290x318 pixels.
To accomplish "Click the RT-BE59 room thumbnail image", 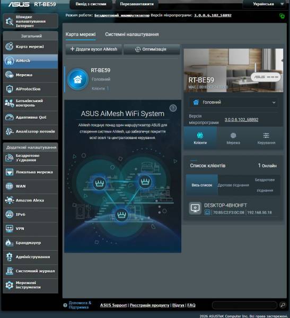I will pyautogui.click(x=233, y=70).
